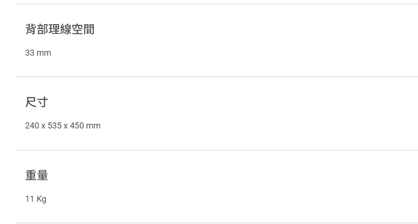This screenshot has height=224, width=418.
Task: Click the mm unit after 450
Action: click(x=93, y=126)
